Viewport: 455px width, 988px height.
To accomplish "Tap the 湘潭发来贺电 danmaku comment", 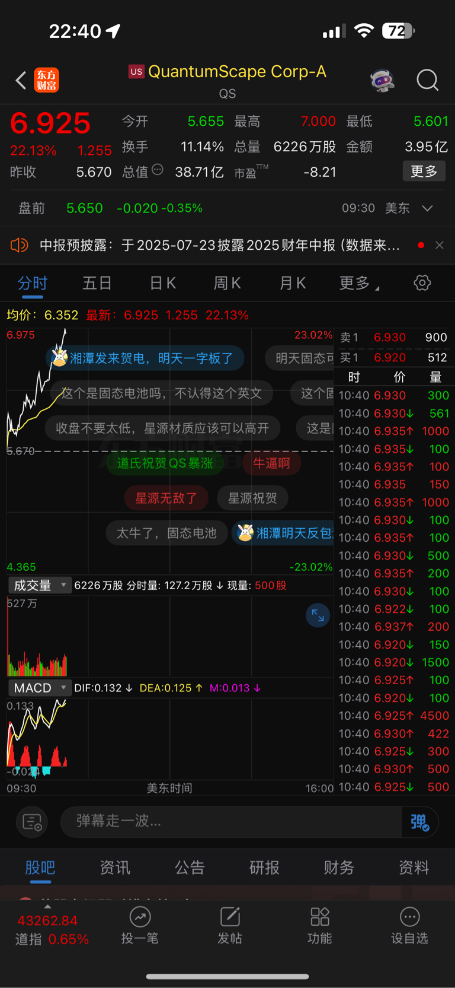I will click(x=145, y=358).
